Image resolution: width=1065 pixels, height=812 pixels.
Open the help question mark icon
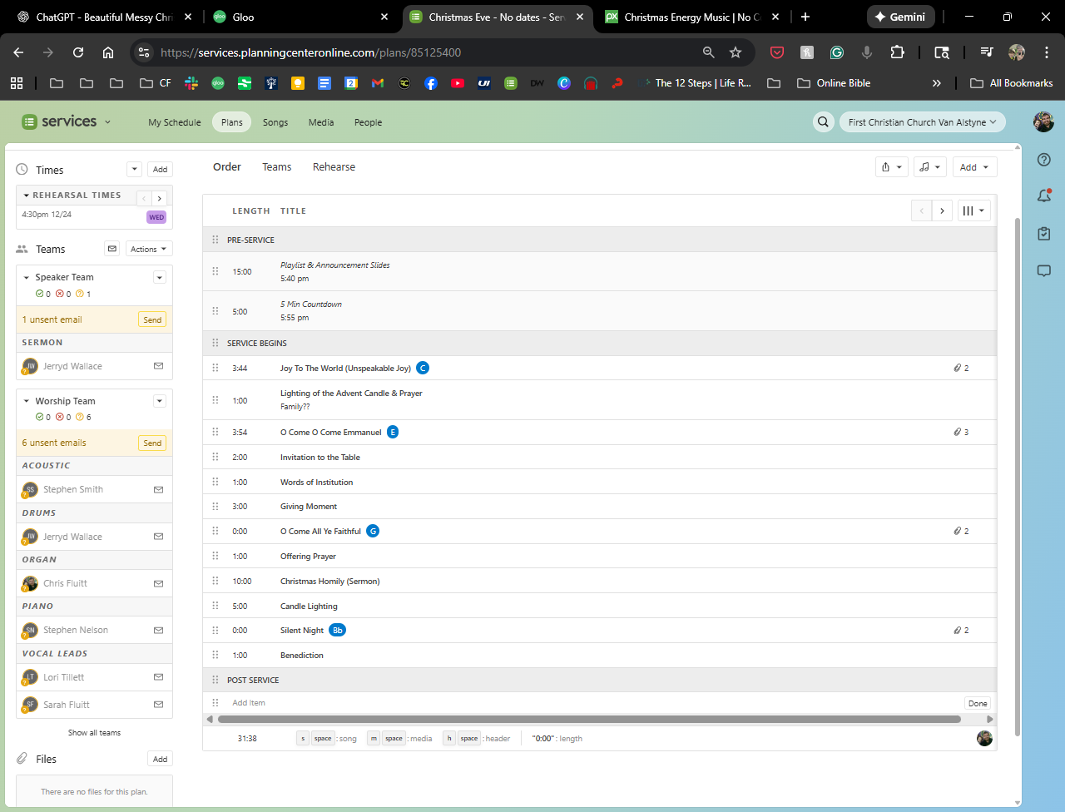click(1044, 160)
